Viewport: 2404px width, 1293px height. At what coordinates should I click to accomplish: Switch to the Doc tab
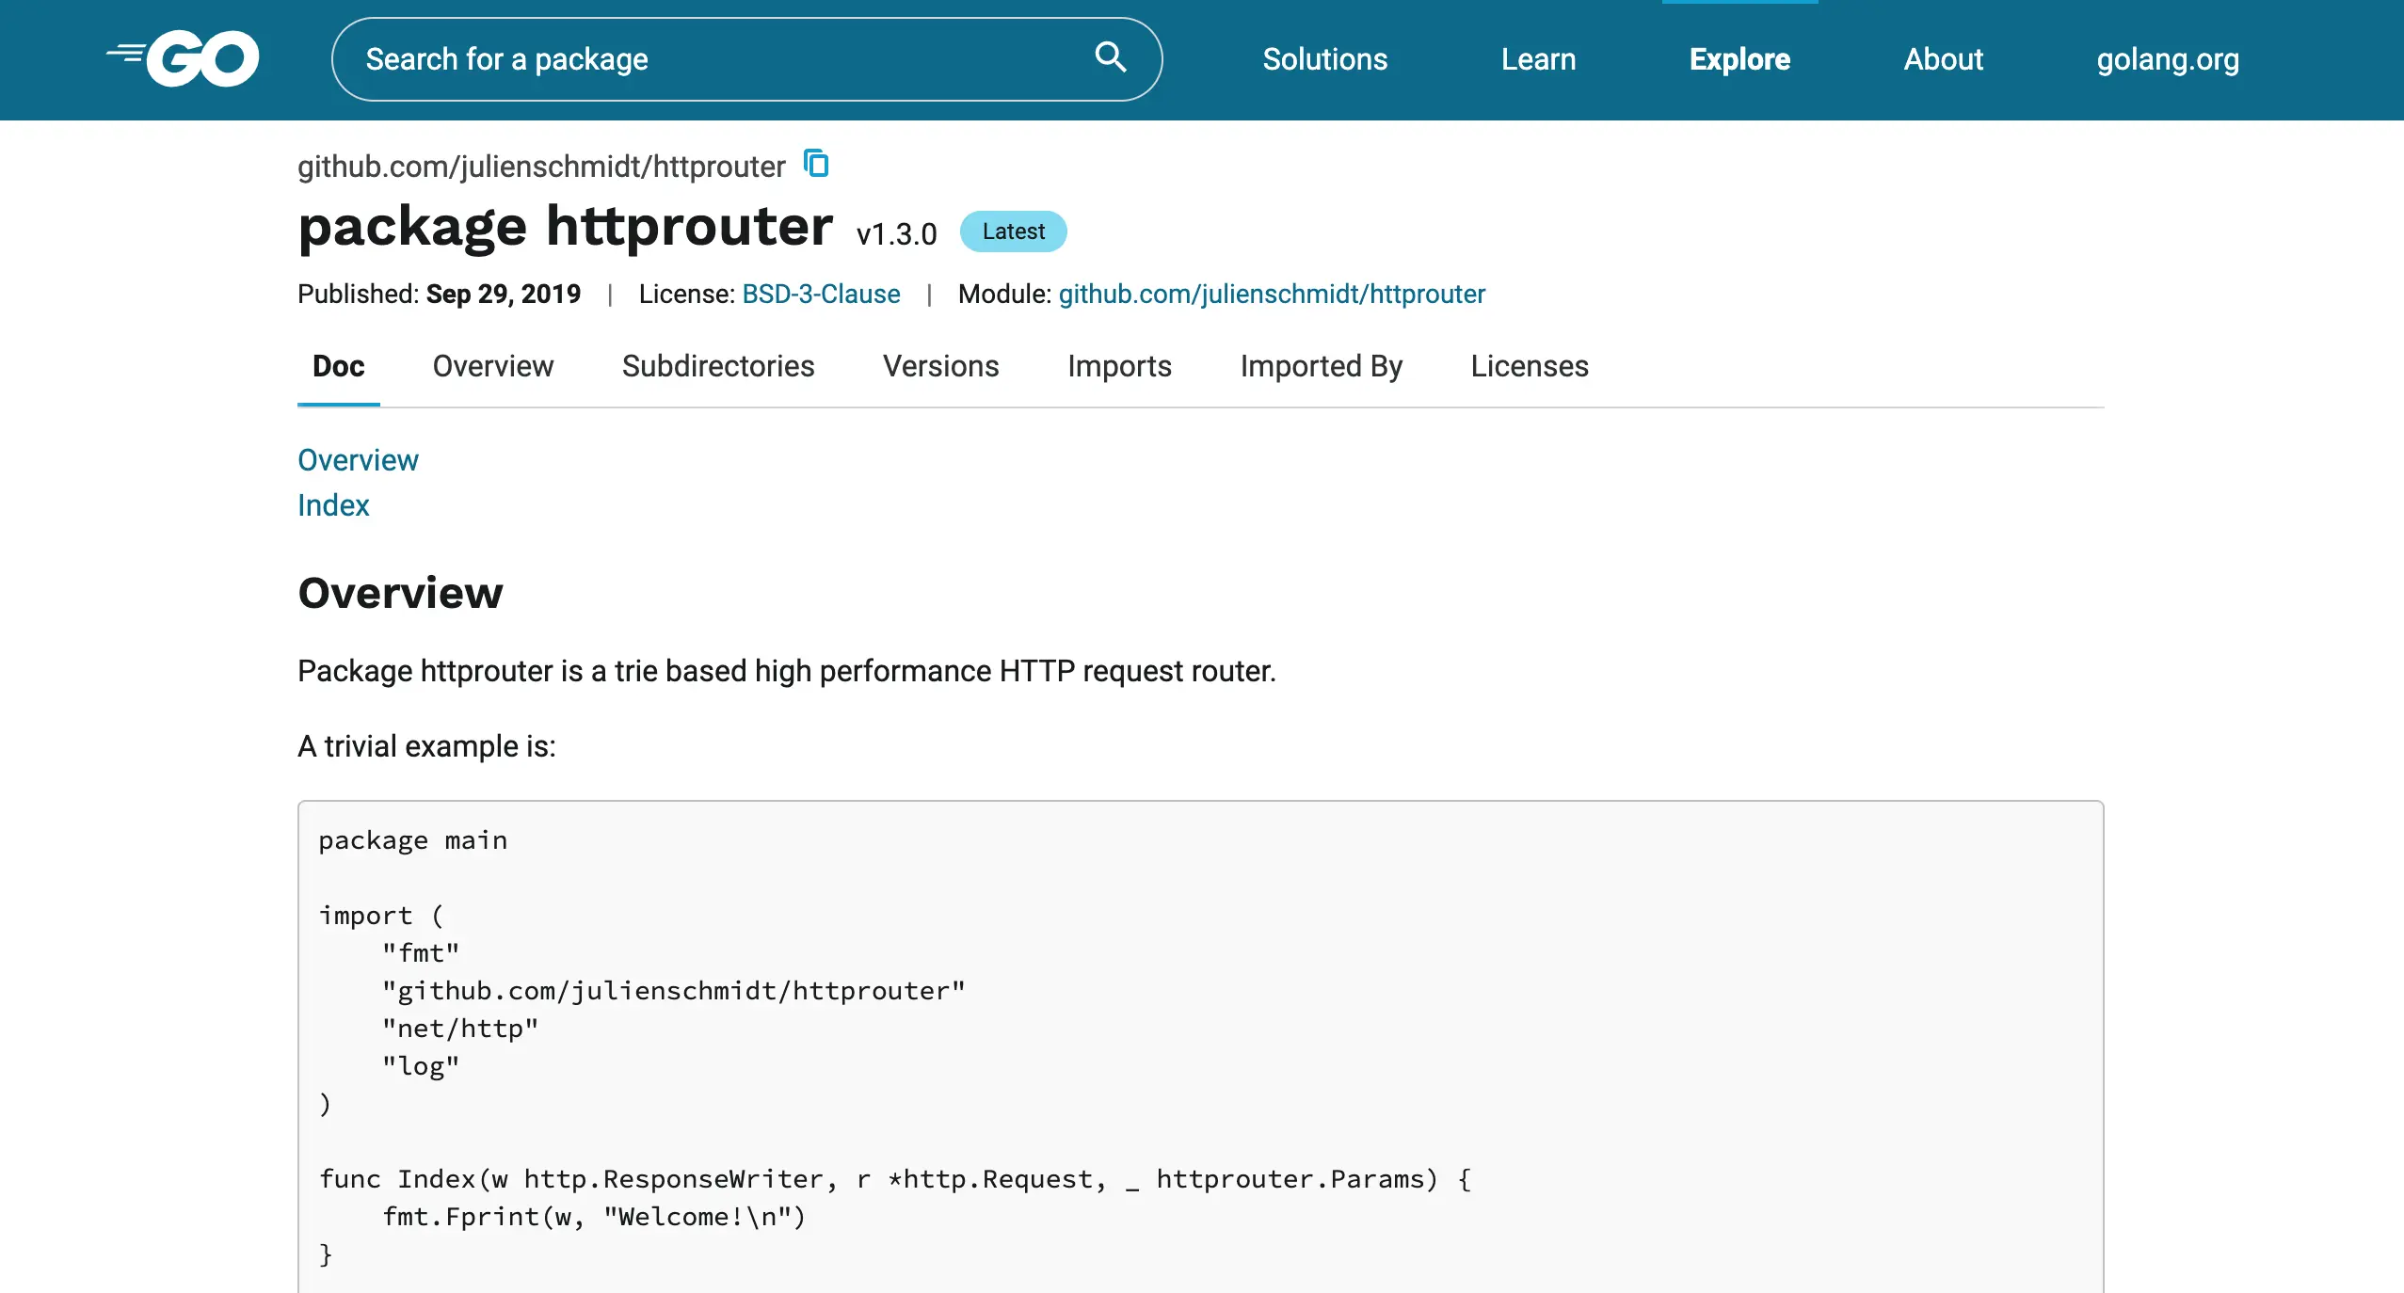pyautogui.click(x=338, y=366)
